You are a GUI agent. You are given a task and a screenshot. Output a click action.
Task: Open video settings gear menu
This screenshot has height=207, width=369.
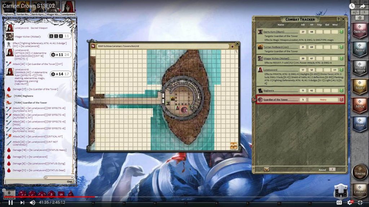pyautogui.click(x=350, y=203)
